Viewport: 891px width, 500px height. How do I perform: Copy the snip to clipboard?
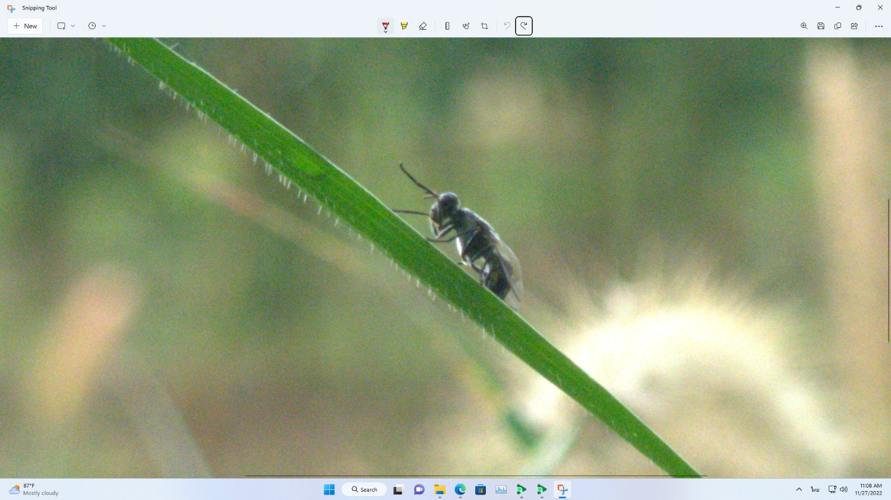[838, 26]
